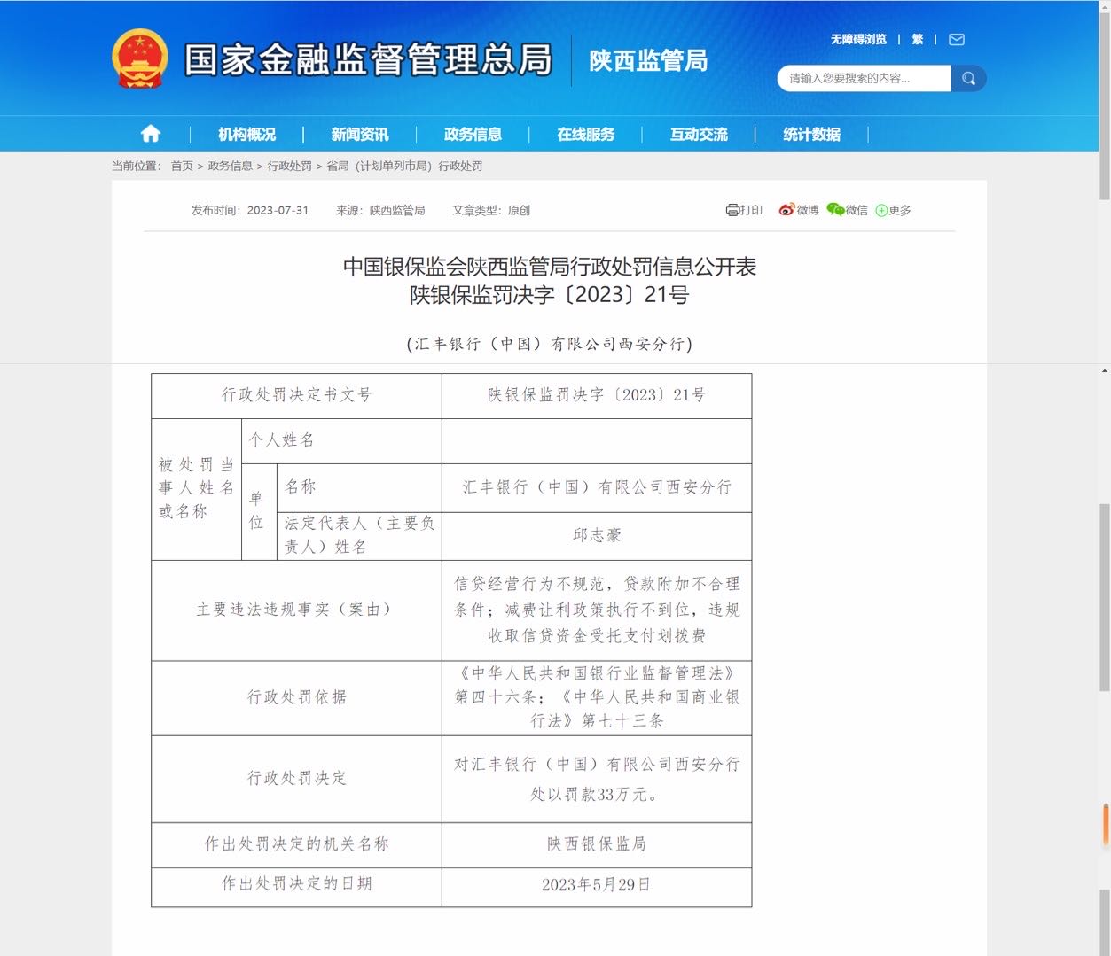The height and width of the screenshot is (956, 1111).
Task: Share the article via WeChat icon
Action: (835, 209)
